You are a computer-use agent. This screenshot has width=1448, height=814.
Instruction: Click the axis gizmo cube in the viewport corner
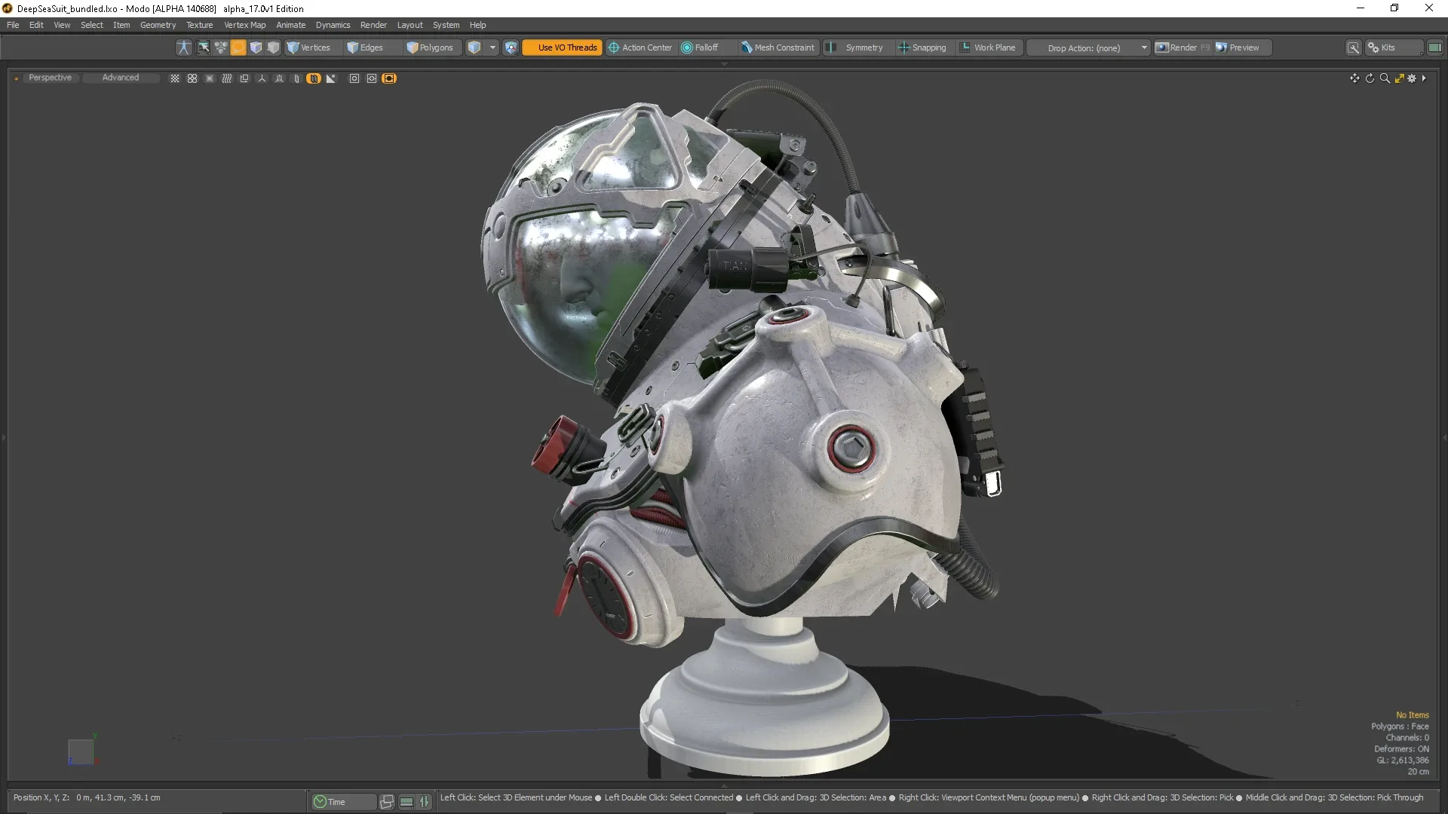coord(81,751)
